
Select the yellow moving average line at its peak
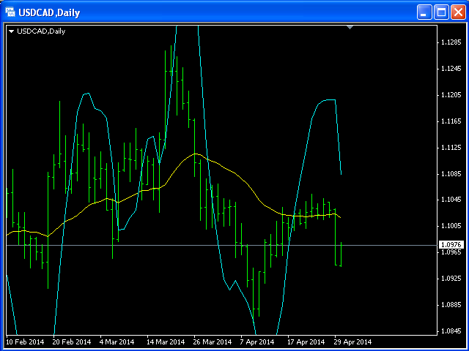click(195, 154)
